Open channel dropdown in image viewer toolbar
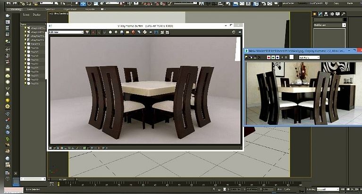 [x=308, y=57]
